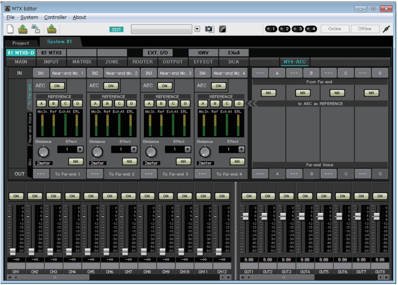Jump to last output on output scrollbar
Screen dimensions: 398x285
(386, 278)
